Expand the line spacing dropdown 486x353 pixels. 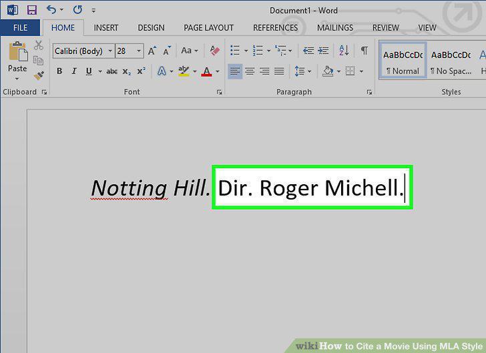pyautogui.click(x=309, y=71)
